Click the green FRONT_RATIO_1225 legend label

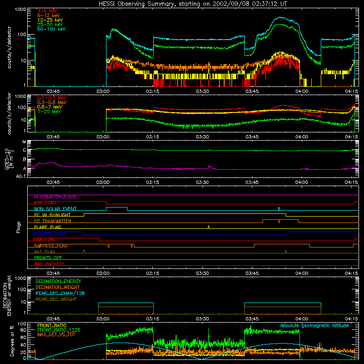[x=59, y=330]
